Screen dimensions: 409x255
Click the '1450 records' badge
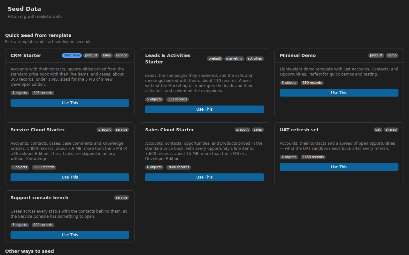pyautogui.click(x=313, y=157)
